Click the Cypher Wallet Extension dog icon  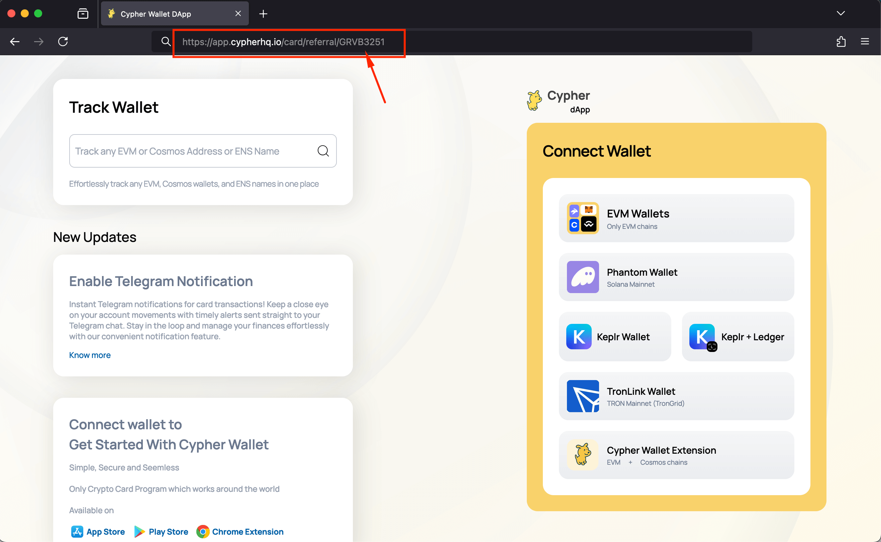point(583,455)
